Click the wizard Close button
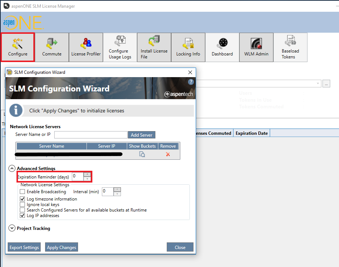339x267 pixels. point(180,247)
